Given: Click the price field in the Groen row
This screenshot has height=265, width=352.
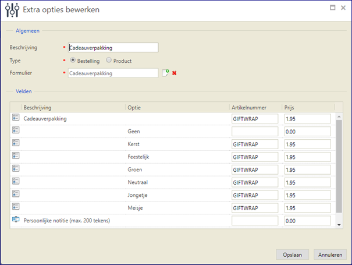Looking at the screenshot, I should (x=308, y=169).
